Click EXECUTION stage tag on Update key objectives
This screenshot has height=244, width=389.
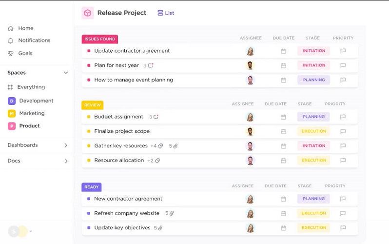coord(314,227)
